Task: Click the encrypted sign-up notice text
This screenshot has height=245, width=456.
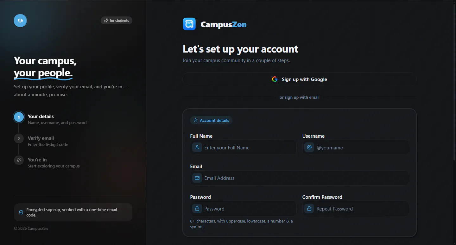Action: pos(72,212)
